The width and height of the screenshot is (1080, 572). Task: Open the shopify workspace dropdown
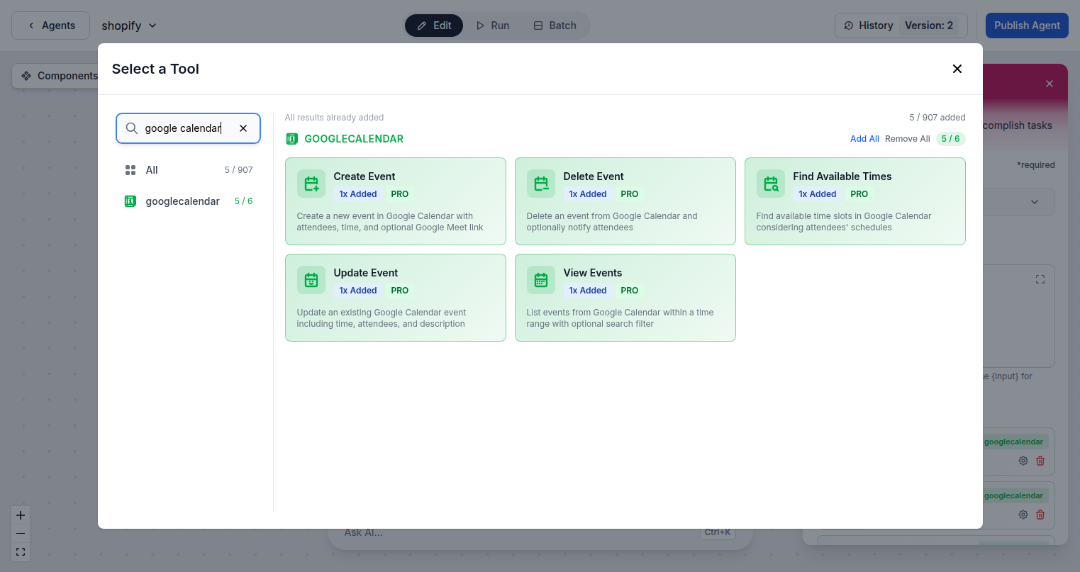[128, 25]
